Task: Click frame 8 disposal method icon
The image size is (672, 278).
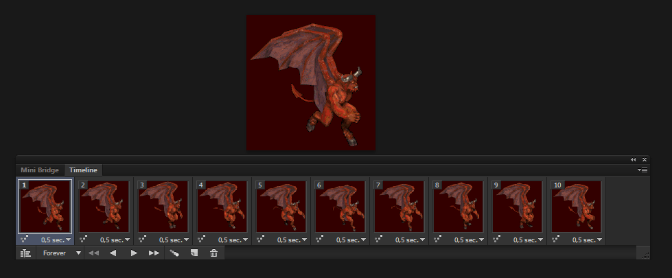Action: [x=437, y=239]
